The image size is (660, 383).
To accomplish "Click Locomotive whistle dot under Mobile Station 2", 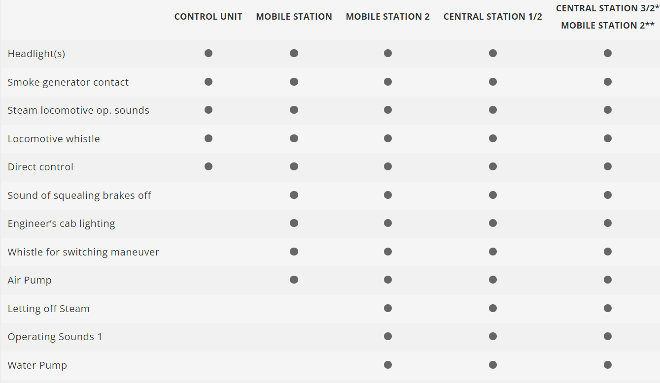I will 388,138.
